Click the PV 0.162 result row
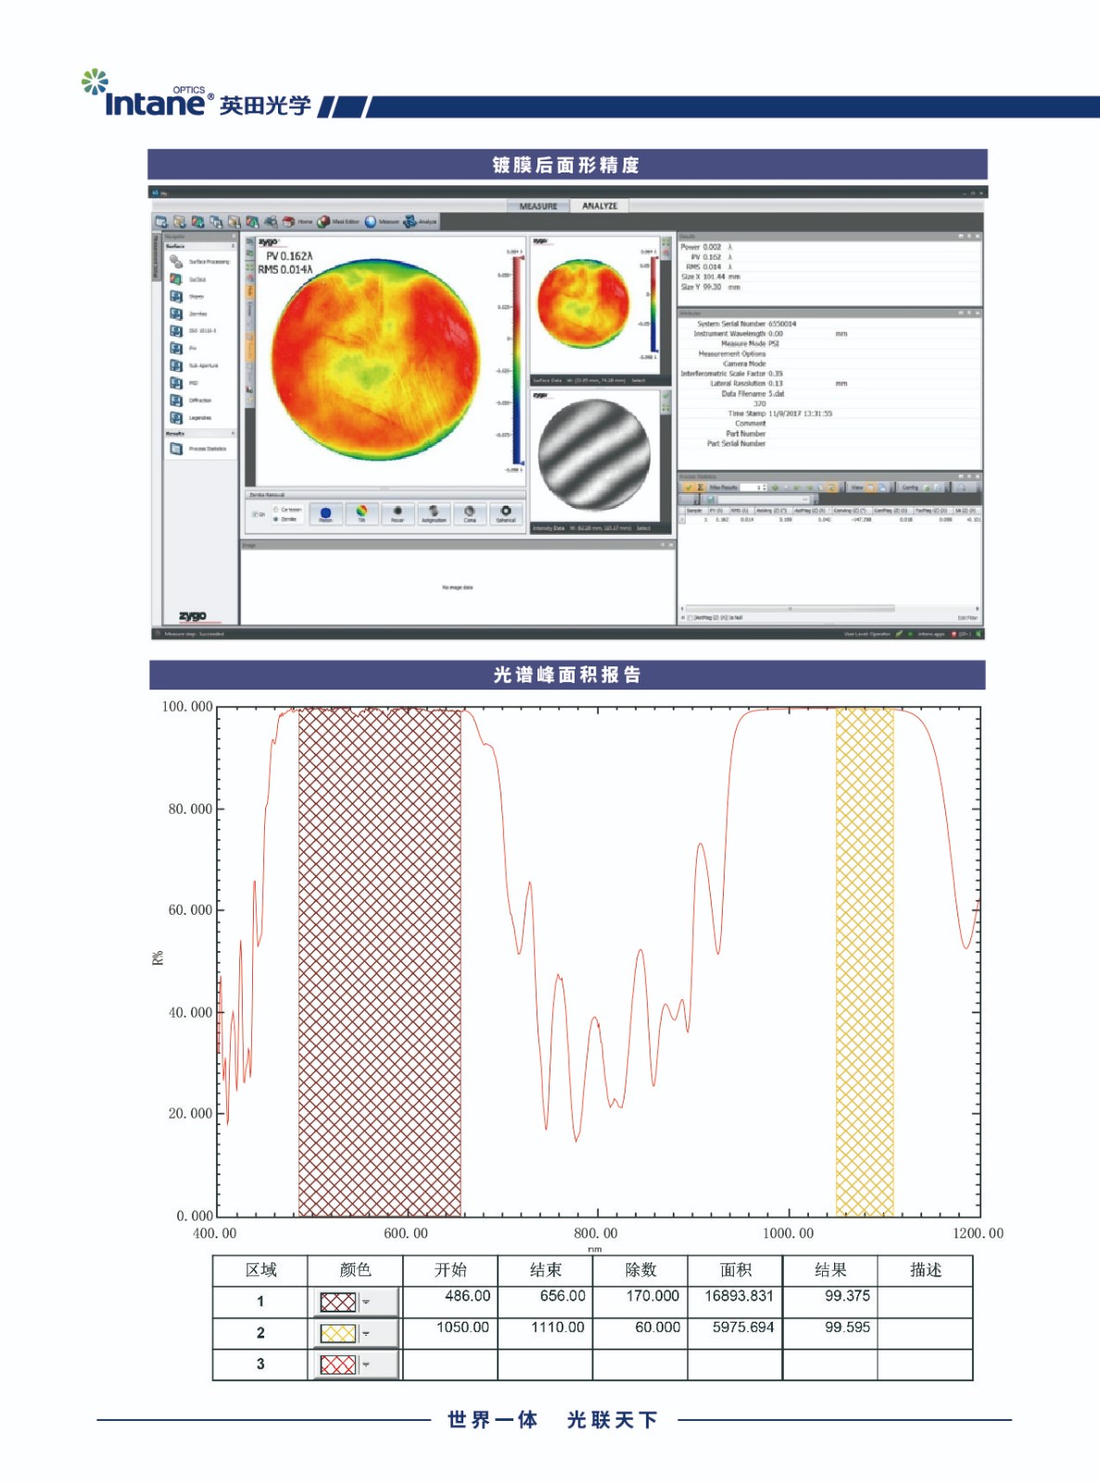1100x1483 pixels. (712, 257)
